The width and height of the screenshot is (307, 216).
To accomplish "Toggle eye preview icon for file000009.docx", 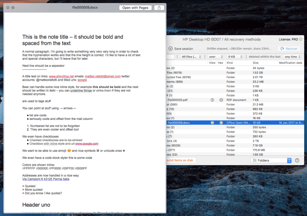I will tap(212, 123).
